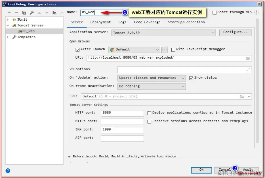Image resolution: width=265 pixels, height=178 pixels.
Task: Click the Cancel button
Action: pyautogui.click(x=224, y=170)
